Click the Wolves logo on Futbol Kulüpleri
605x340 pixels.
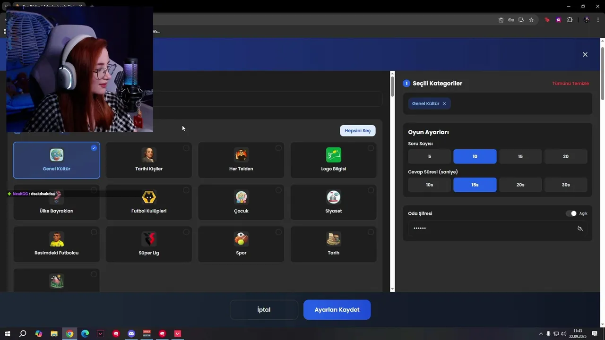point(149,197)
